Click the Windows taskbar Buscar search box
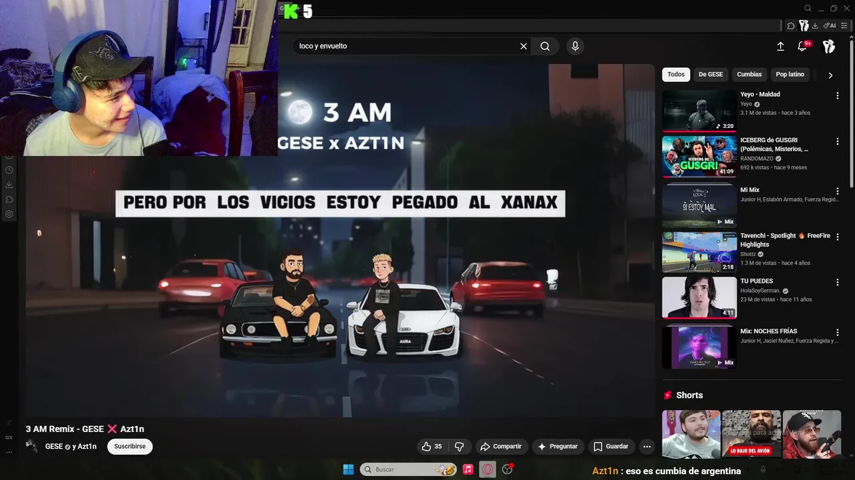This screenshot has height=480, width=855. [408, 469]
